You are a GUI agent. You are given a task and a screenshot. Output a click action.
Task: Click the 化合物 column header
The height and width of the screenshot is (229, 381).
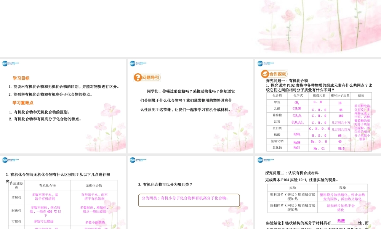point(277,95)
